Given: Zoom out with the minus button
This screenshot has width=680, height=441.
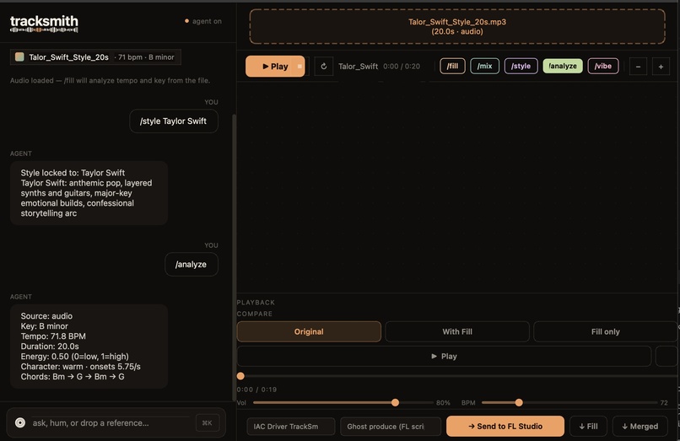Looking at the screenshot, I should [638, 67].
